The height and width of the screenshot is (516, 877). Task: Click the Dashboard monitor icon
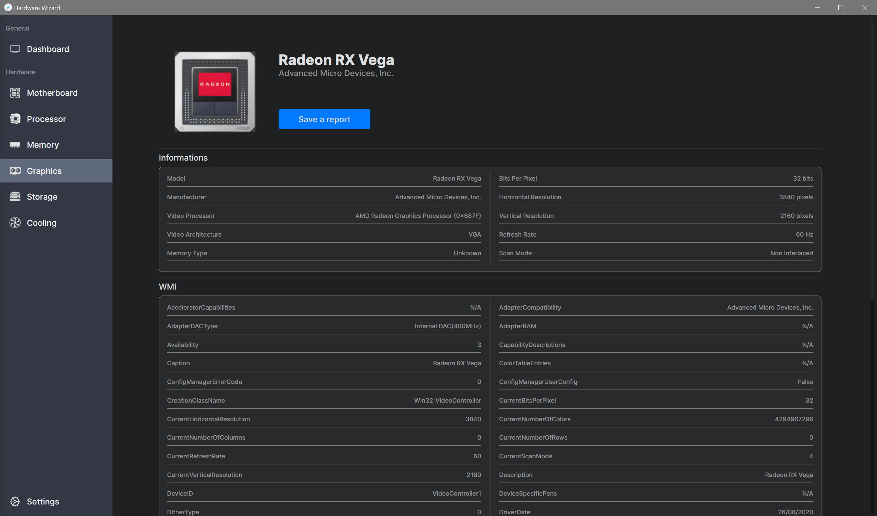point(15,49)
